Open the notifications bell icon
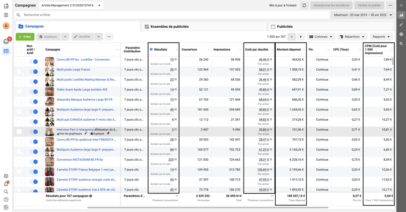Image resolution: width=406 pixels, height=212 pixels. (6, 184)
